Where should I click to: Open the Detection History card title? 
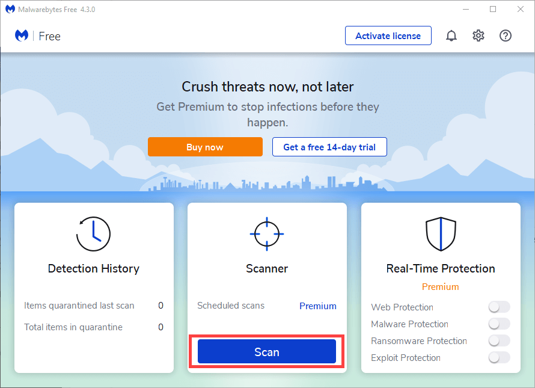click(x=94, y=268)
